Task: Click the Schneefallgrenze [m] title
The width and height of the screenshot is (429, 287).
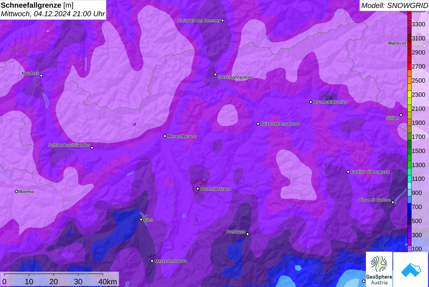Action: pos(37,5)
